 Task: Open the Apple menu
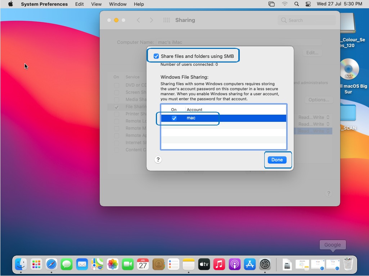pos(10,4)
